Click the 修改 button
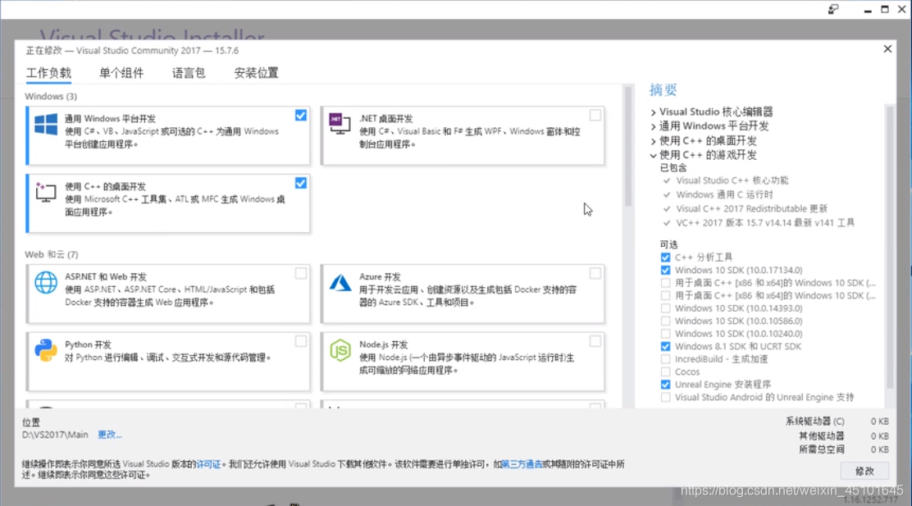Screen dimensions: 912x506 click(x=864, y=471)
